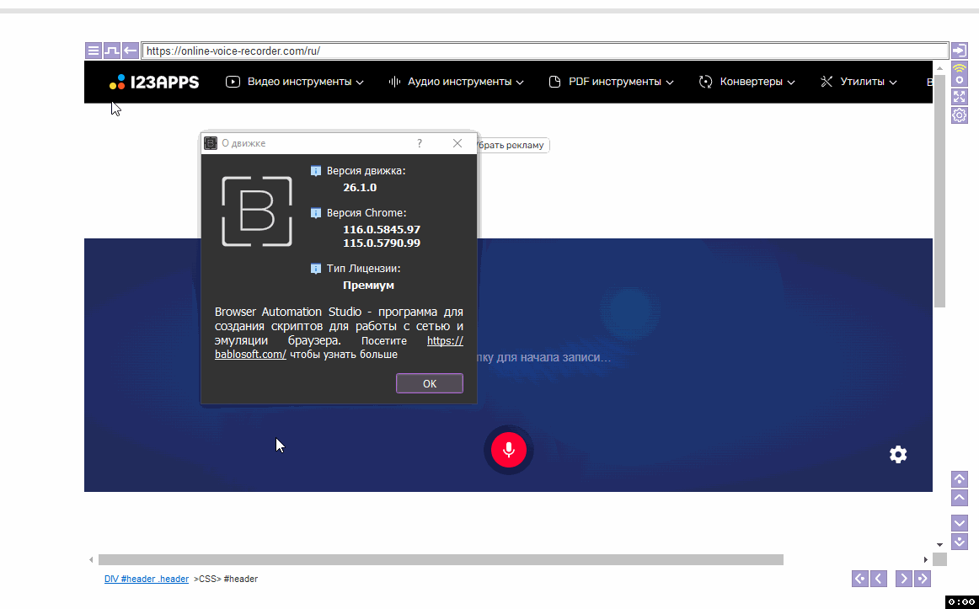Image resolution: width=979 pixels, height=609 pixels.
Task: Open the purple gear settings icon in right sidebar
Action: 959,115
